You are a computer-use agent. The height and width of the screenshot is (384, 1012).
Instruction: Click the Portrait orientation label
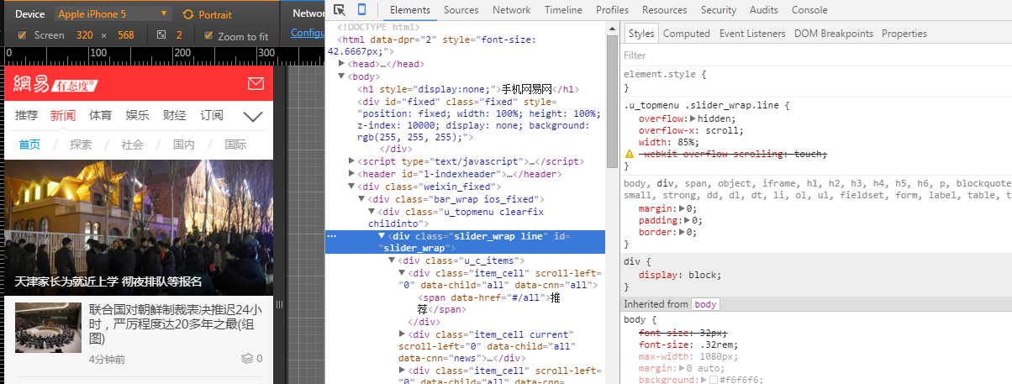(215, 14)
